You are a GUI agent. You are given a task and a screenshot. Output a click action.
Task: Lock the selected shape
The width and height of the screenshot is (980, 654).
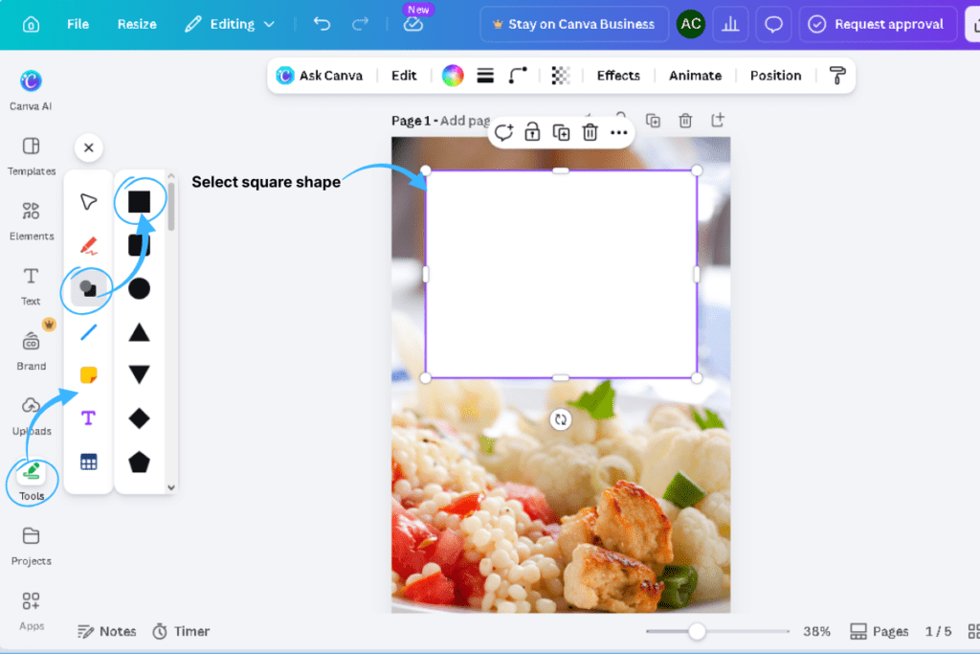coord(532,132)
